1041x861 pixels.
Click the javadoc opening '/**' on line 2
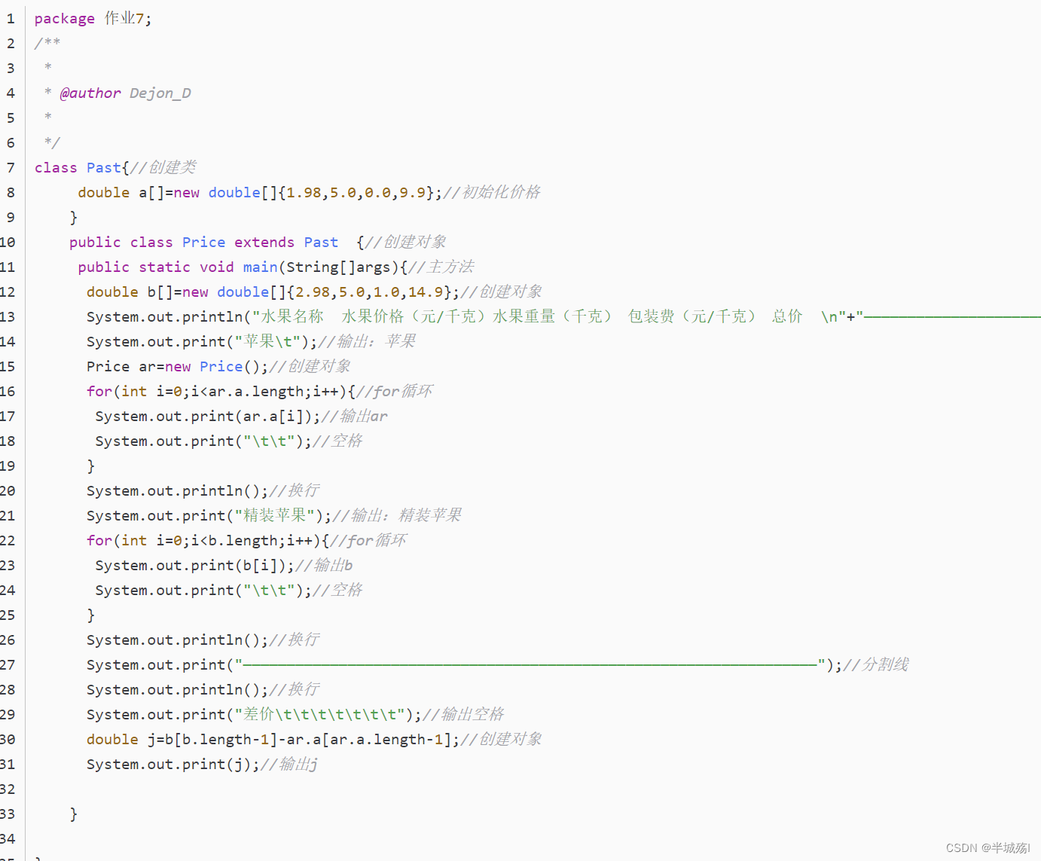click(x=47, y=43)
